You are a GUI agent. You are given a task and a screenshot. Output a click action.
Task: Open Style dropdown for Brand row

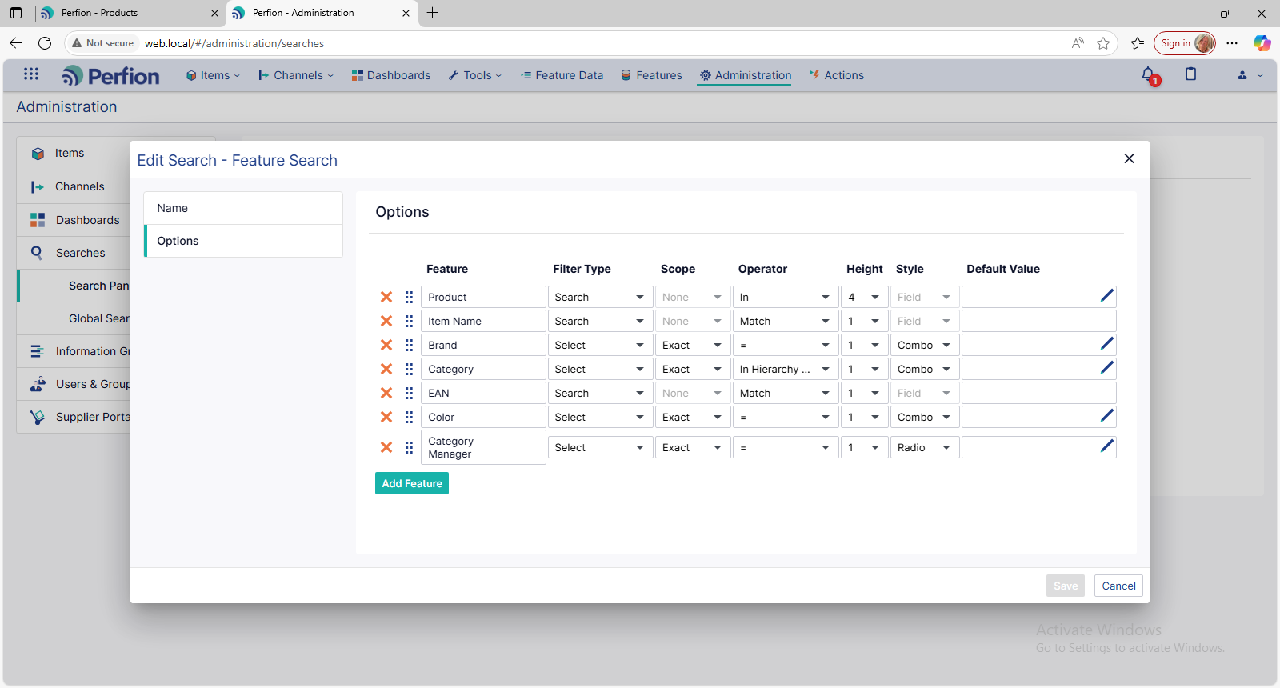click(924, 345)
